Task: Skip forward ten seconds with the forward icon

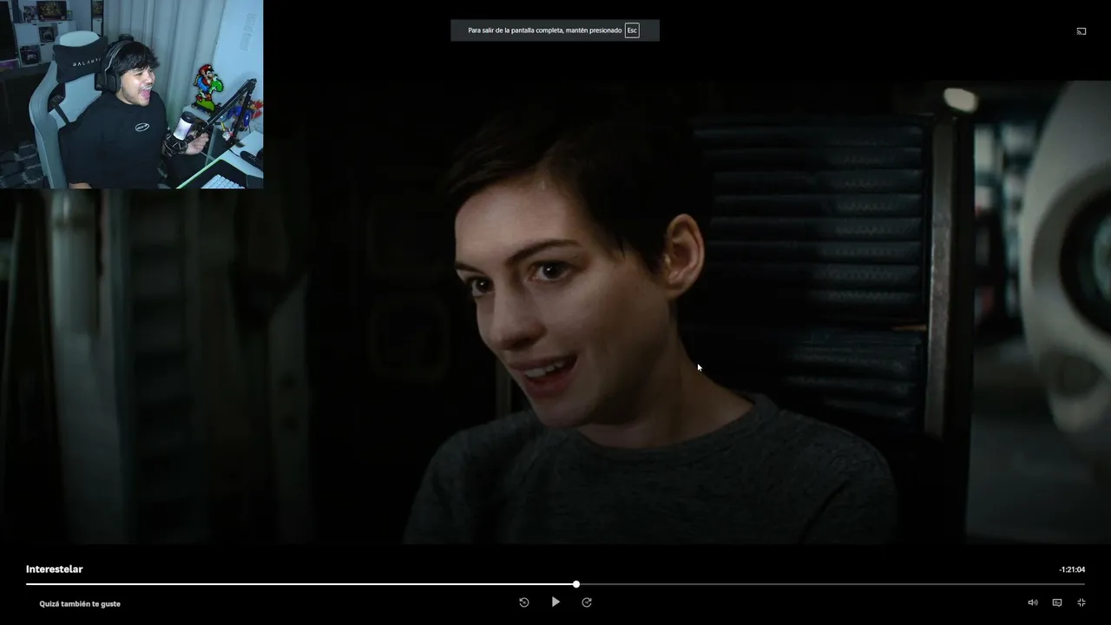Action: [587, 602]
